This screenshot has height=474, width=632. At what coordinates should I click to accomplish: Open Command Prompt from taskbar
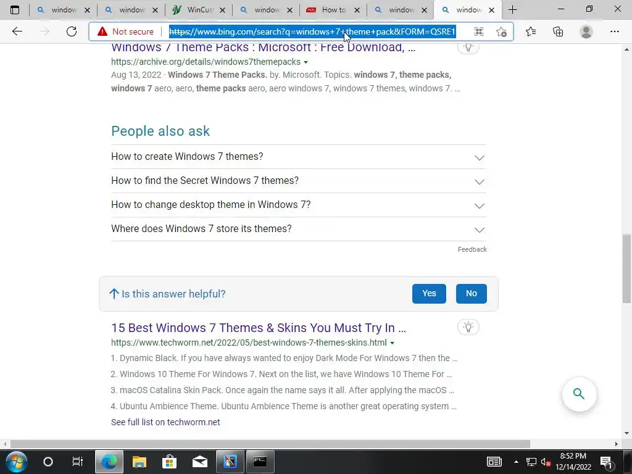click(260, 462)
